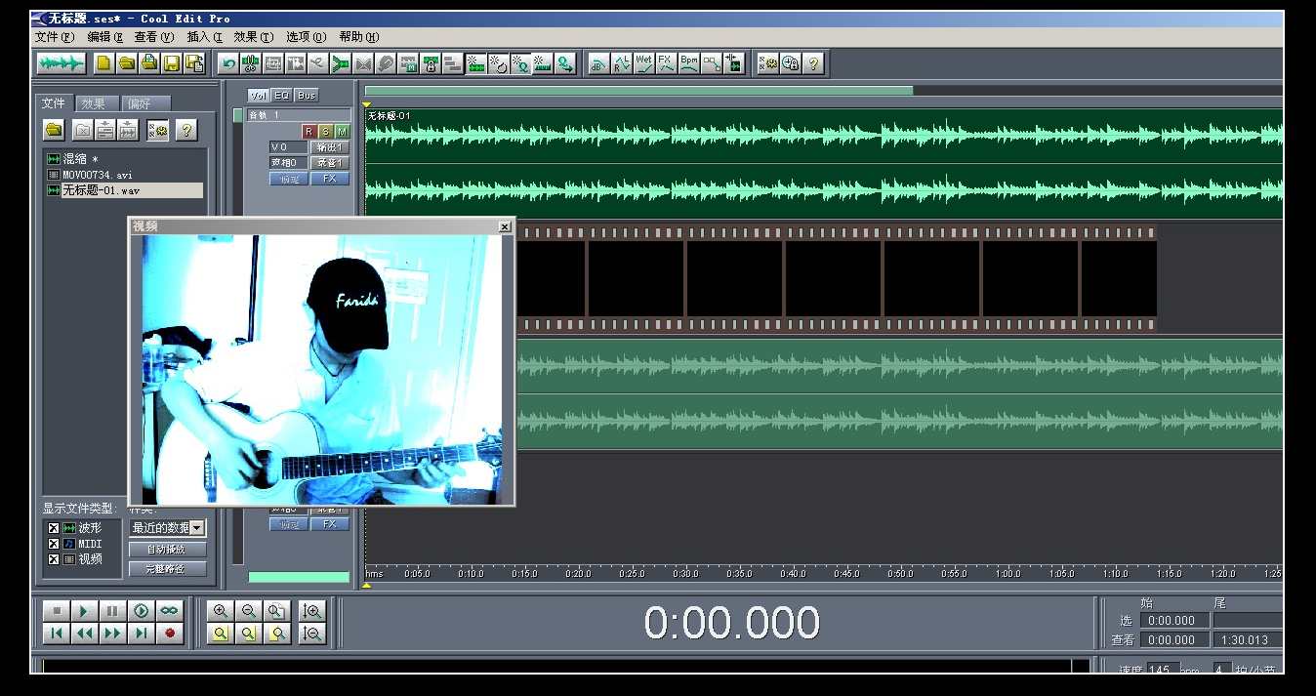Click the FX button on track 1

pos(329,179)
